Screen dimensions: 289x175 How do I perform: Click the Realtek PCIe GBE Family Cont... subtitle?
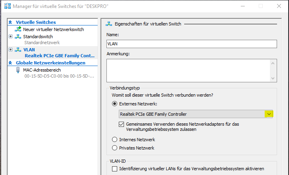coord(60,56)
